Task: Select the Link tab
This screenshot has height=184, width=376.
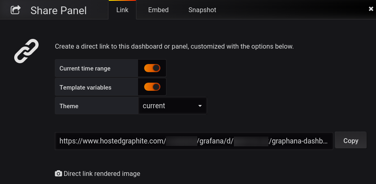Action: [x=122, y=10]
